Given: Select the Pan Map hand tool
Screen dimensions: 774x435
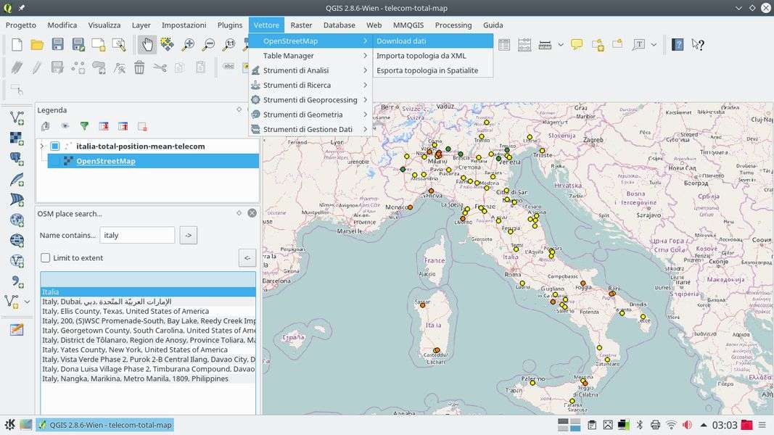Looking at the screenshot, I should 147,45.
